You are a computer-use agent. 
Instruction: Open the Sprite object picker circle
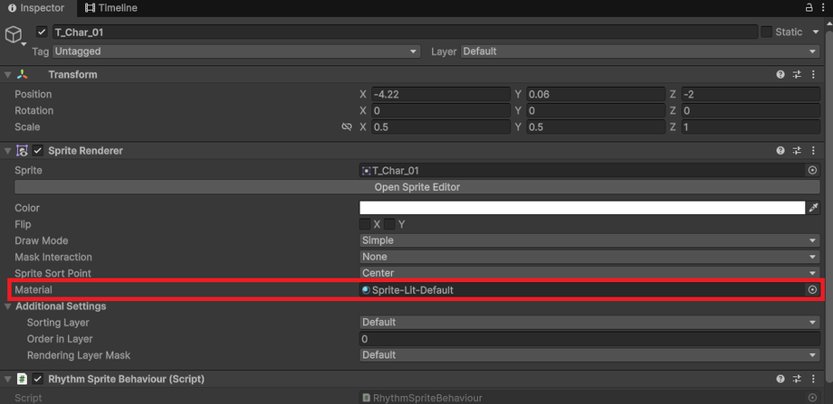pos(812,170)
